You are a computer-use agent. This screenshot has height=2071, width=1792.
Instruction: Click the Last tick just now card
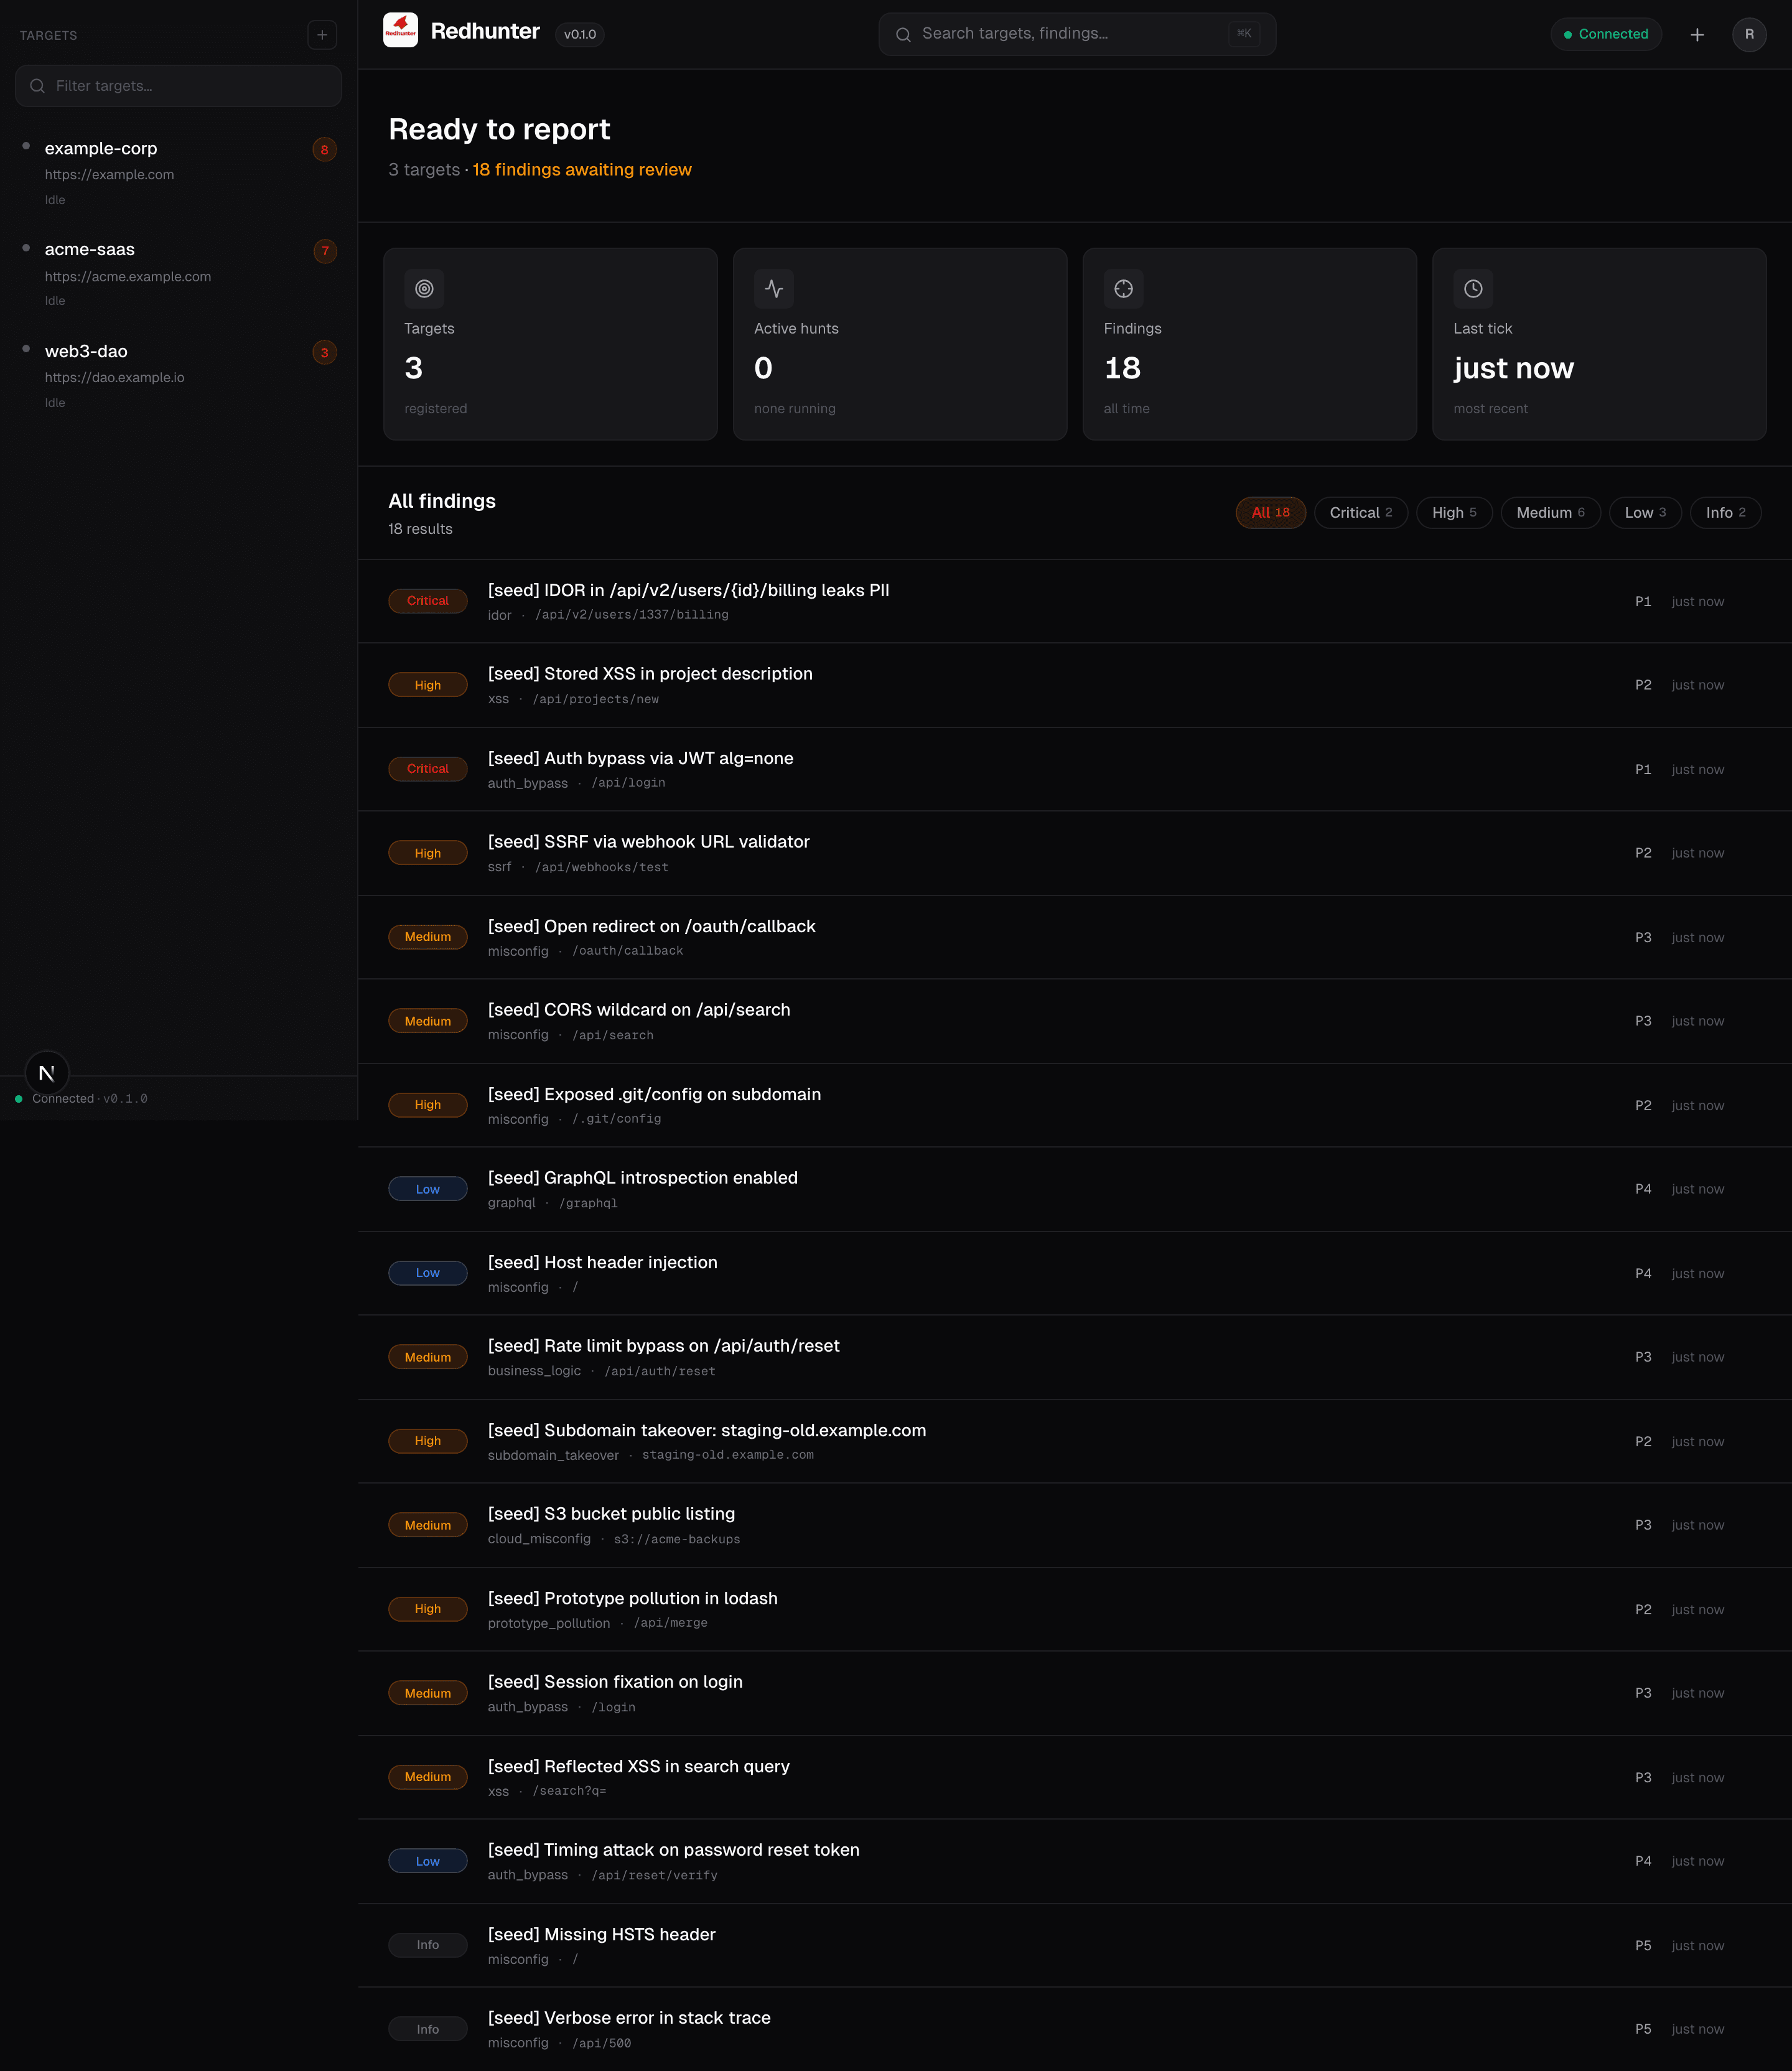[x=1599, y=344]
